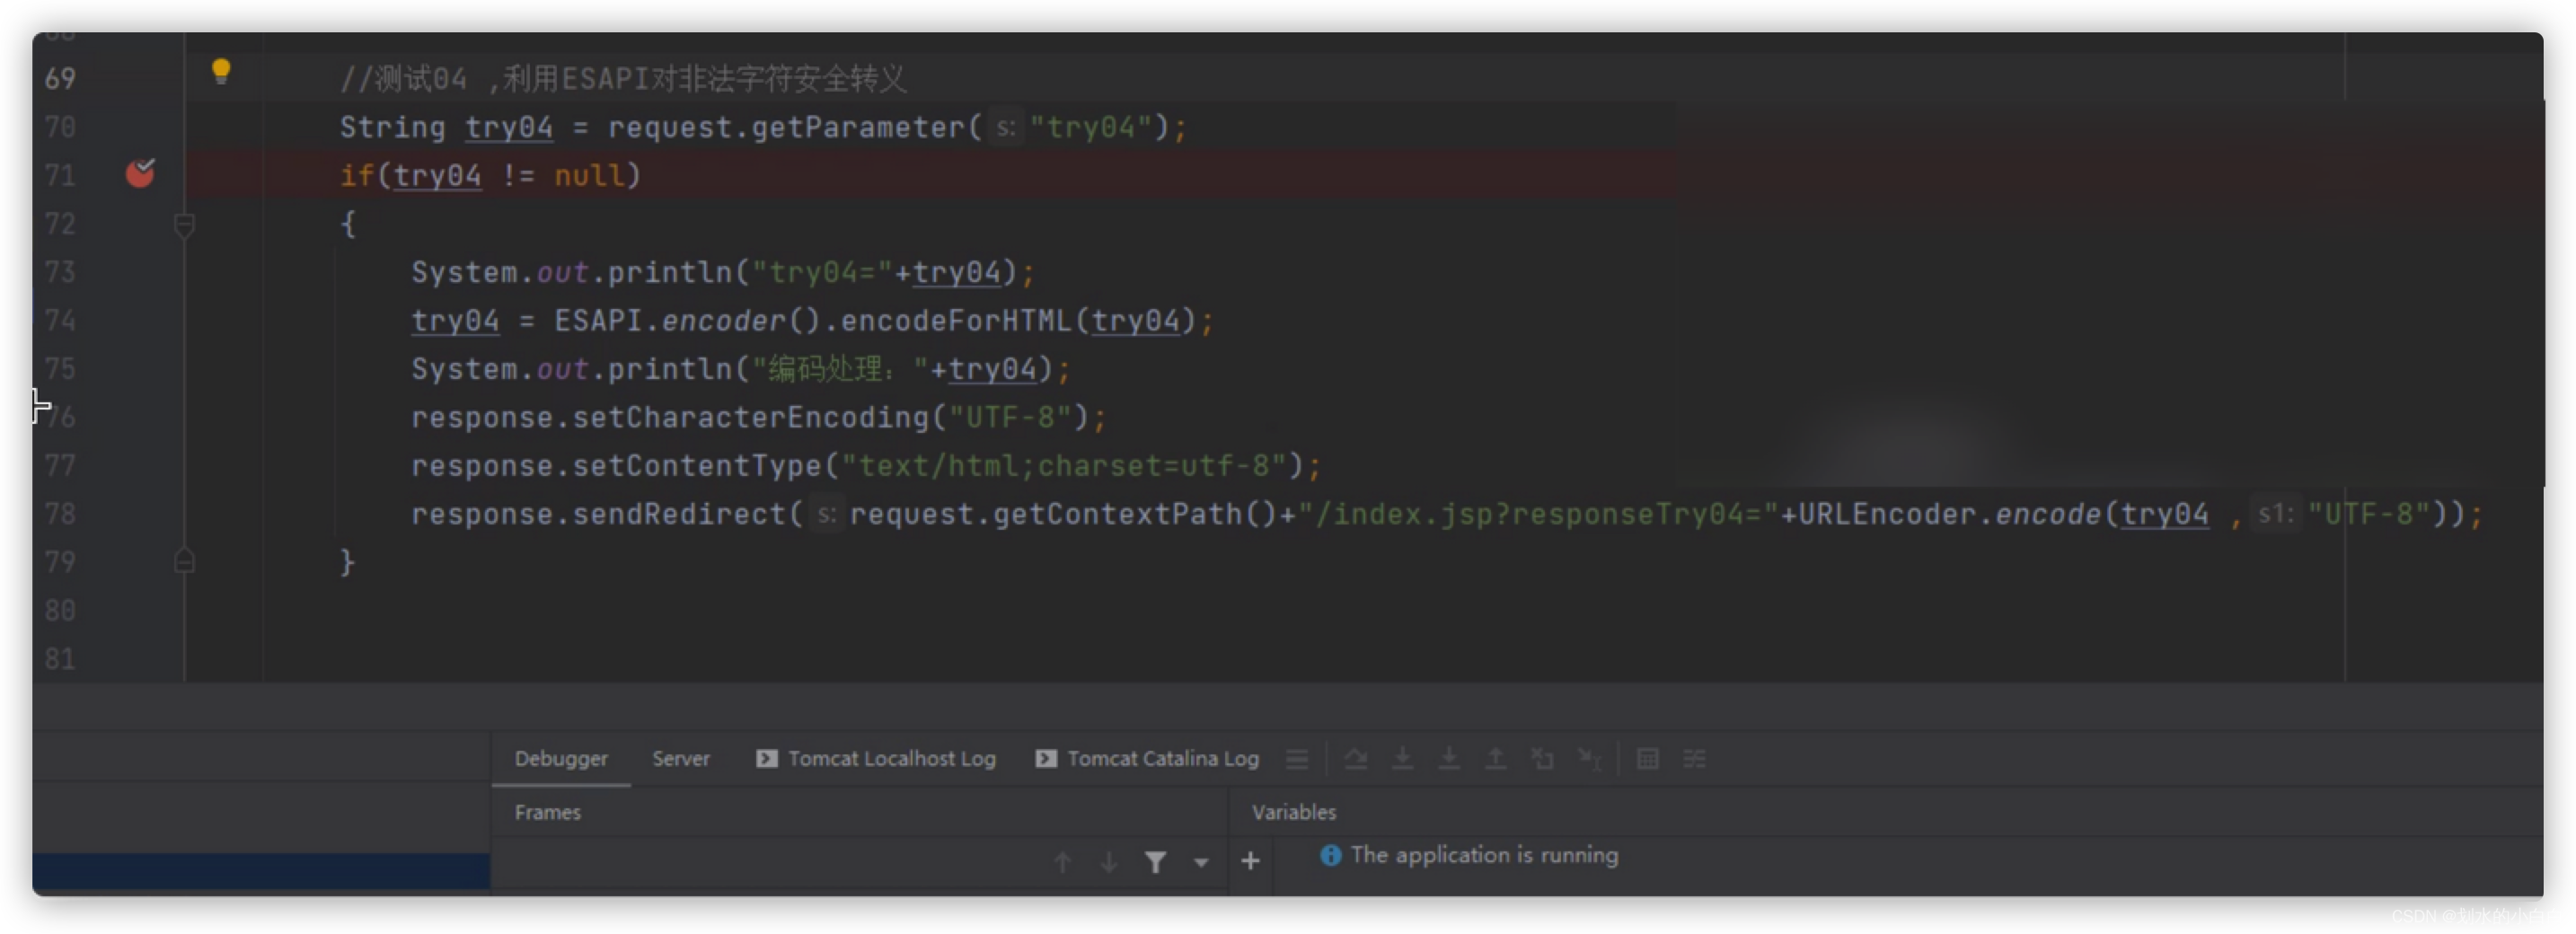
Task: Click the blue info icon in Variables
Action: click(1330, 855)
